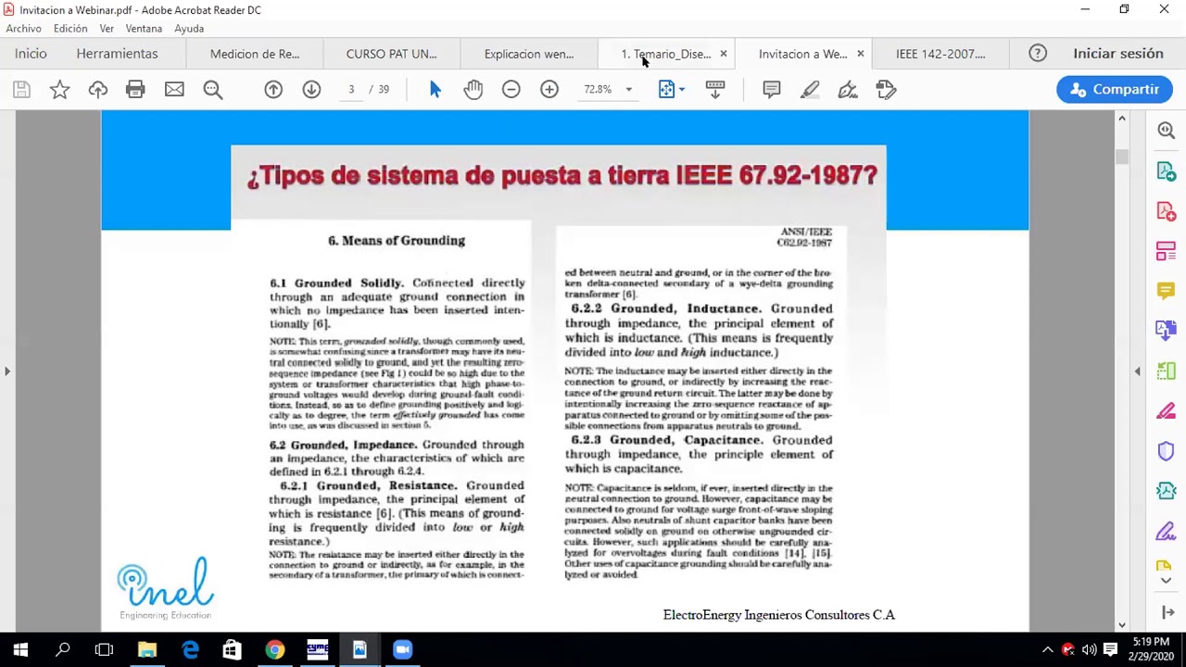Image resolution: width=1186 pixels, height=667 pixels.
Task: Open taskbar volume speaker icon
Action: 1089,649
